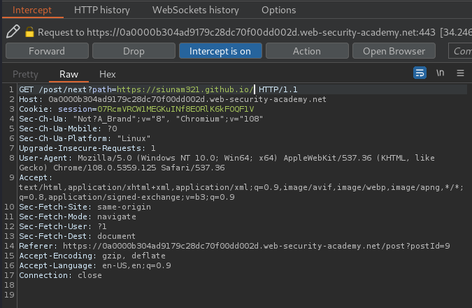Click the pencil edit icon
The width and height of the screenshot is (472, 308).
[x=13, y=31]
